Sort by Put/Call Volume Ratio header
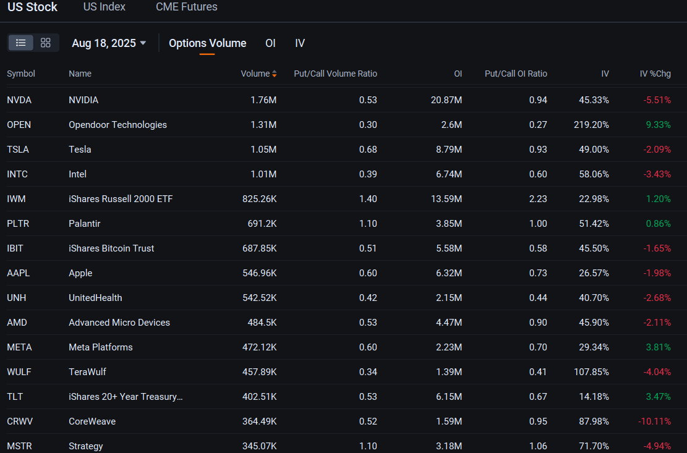 [336, 74]
